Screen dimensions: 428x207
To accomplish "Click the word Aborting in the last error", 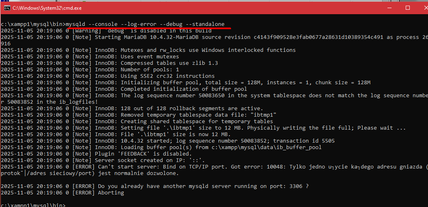I will pyautogui.click(x=111, y=193).
